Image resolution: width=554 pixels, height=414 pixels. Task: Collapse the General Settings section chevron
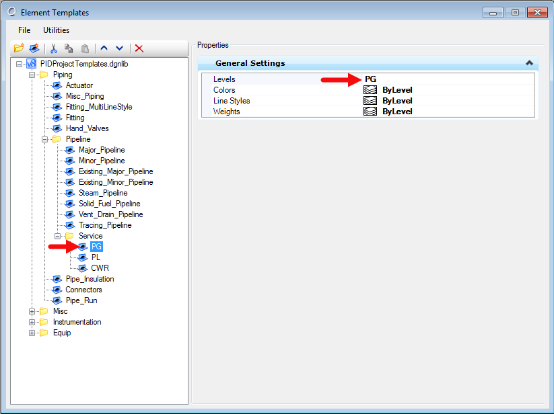tap(529, 63)
